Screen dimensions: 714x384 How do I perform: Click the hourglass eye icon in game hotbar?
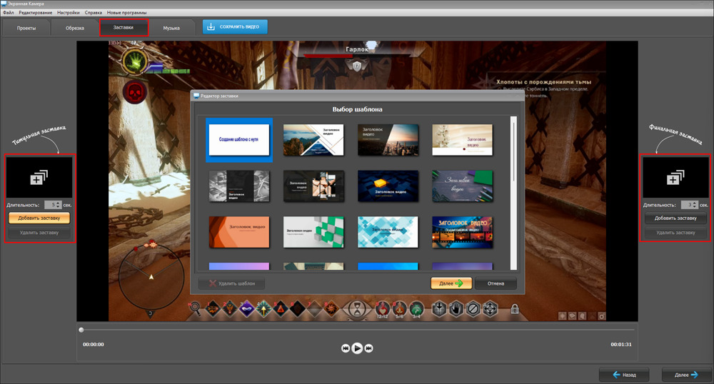click(x=358, y=309)
